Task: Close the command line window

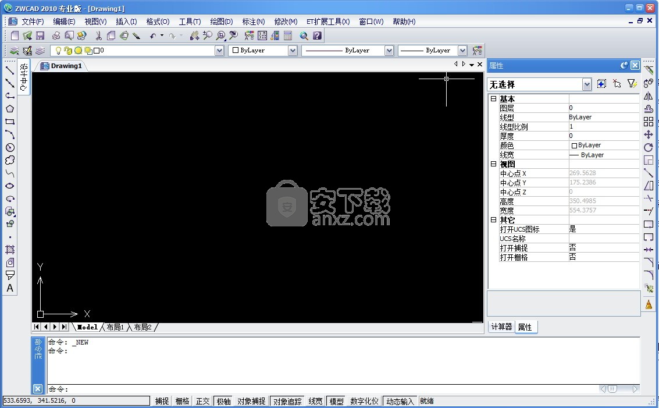Action: click(38, 389)
